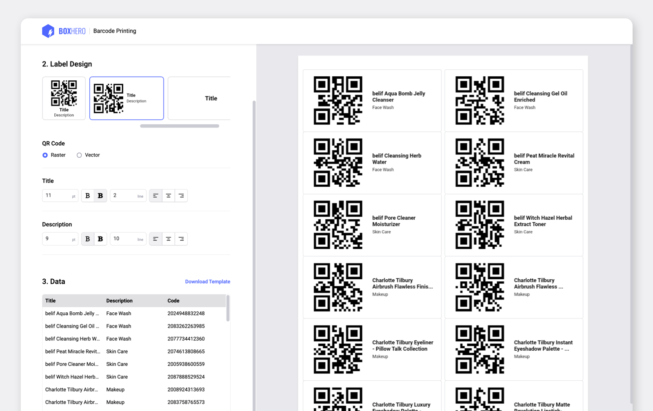Select the Raster QR Code option
The width and height of the screenshot is (653, 411).
pyautogui.click(x=45, y=155)
